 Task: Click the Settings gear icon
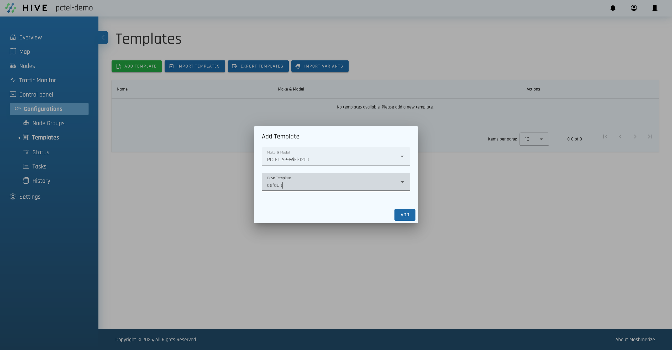pos(13,197)
